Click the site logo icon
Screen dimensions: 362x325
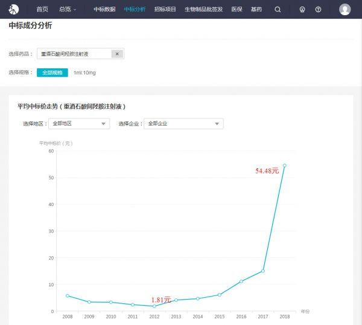(x=13, y=9)
